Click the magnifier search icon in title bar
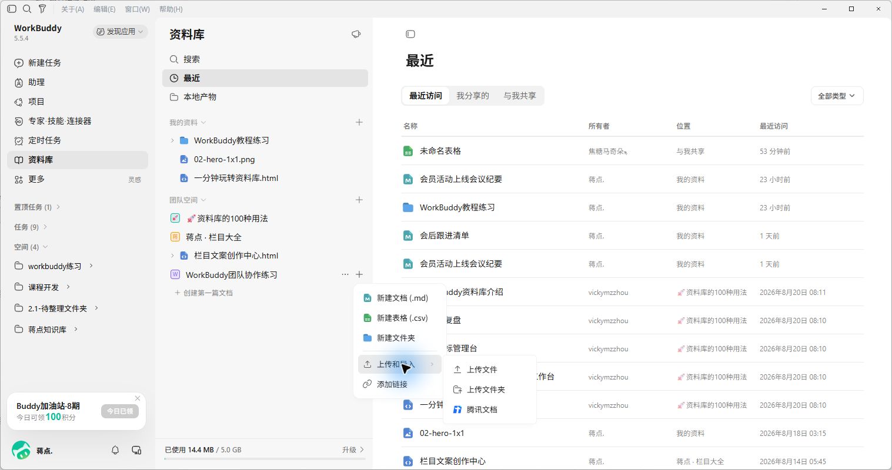The height and width of the screenshot is (470, 892). tap(27, 9)
